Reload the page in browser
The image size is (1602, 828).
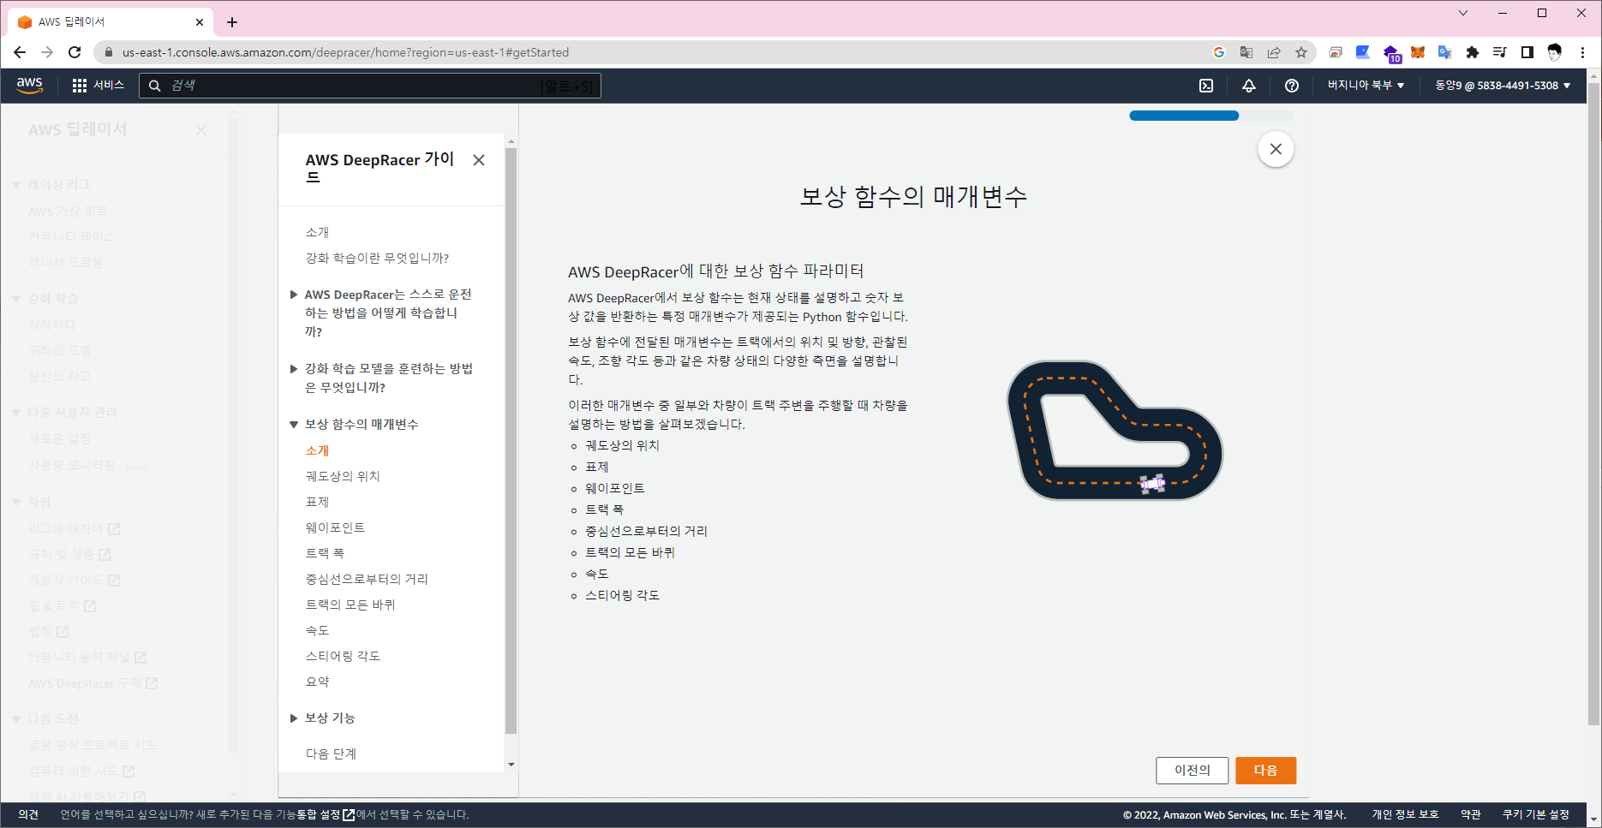(x=75, y=52)
